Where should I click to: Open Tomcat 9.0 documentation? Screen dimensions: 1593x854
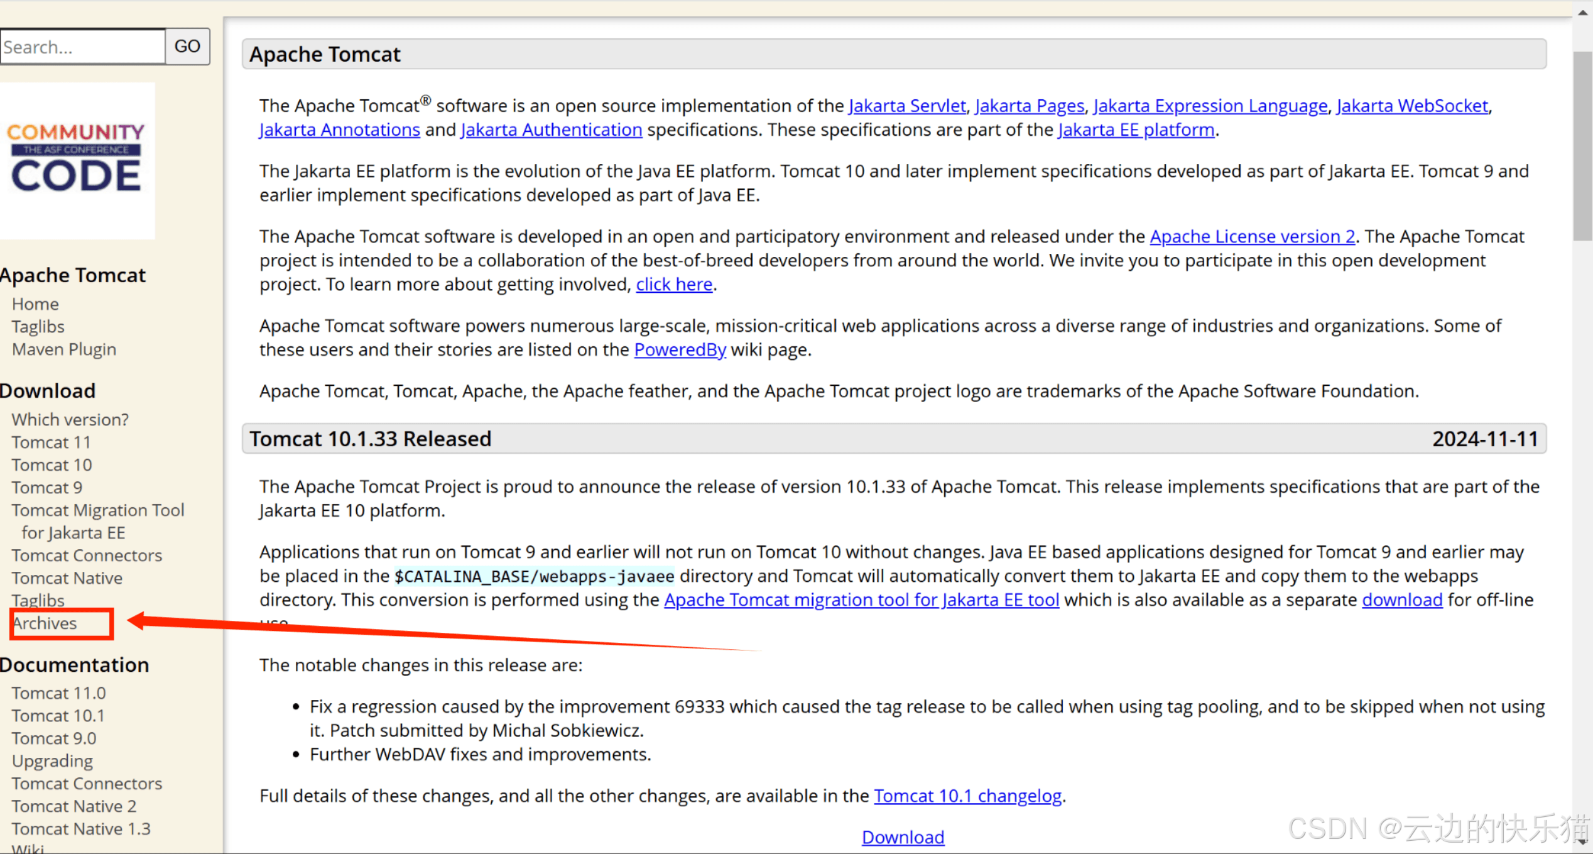pyautogui.click(x=54, y=738)
